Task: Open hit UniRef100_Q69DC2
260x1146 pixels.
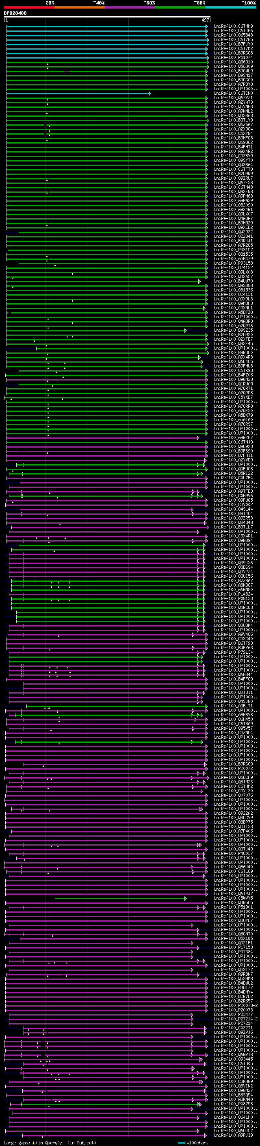Action: click(x=233, y=142)
